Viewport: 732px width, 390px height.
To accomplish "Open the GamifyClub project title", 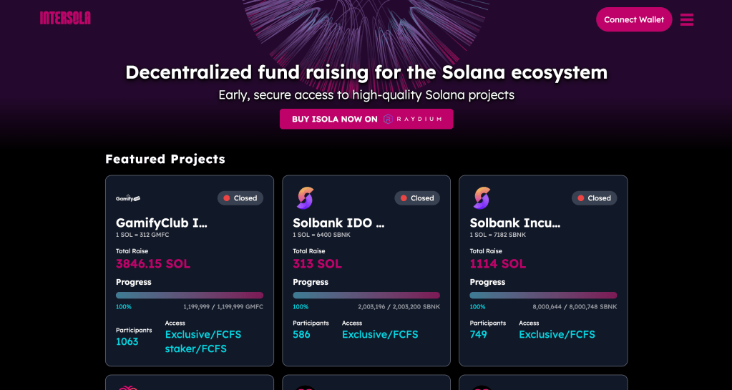I will [162, 223].
